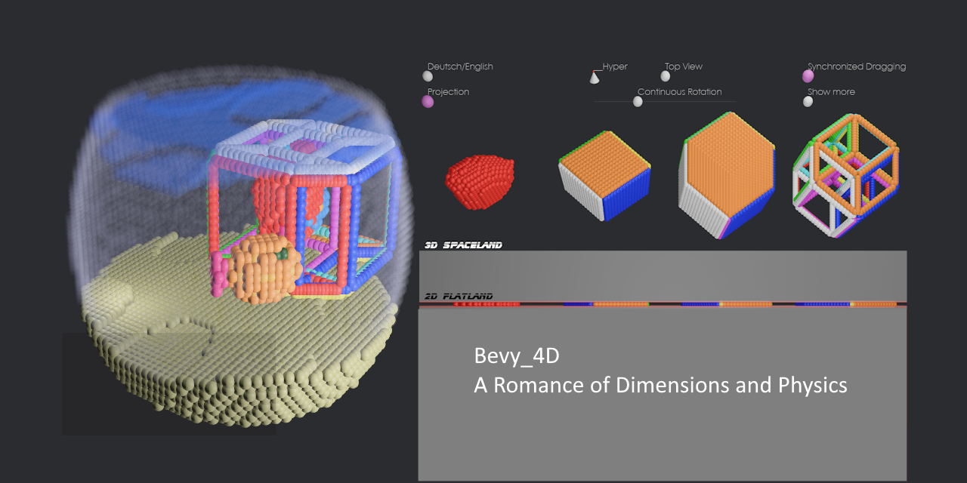Toggle the purple Projection sphere
Image resolution: width=967 pixels, height=483 pixels.
(428, 101)
